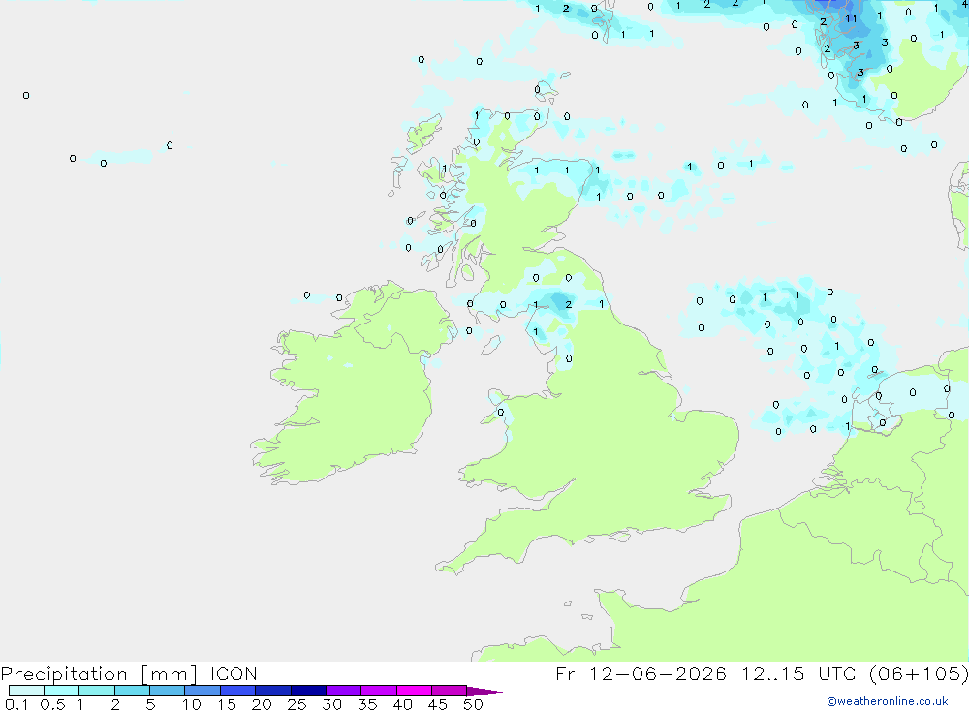Select the bright magenta 40–45 mm swatch
969x710 pixels.
point(414,691)
